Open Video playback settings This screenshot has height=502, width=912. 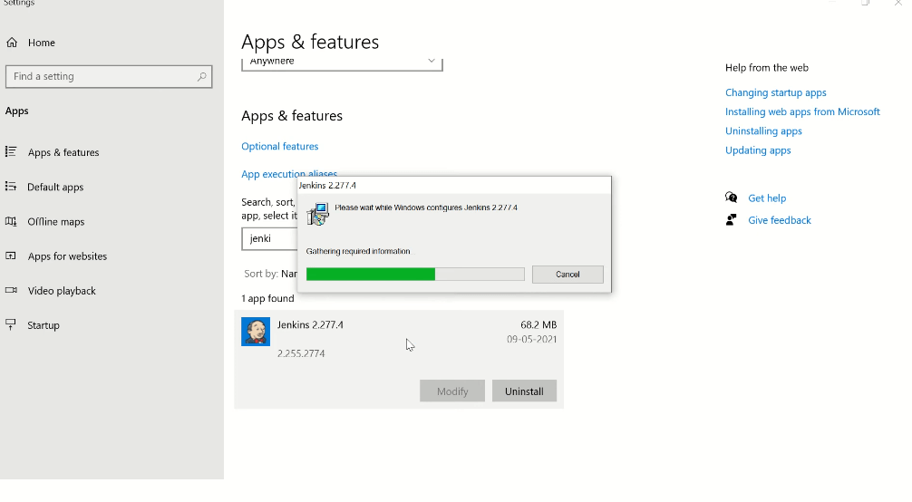pyautogui.click(x=62, y=291)
